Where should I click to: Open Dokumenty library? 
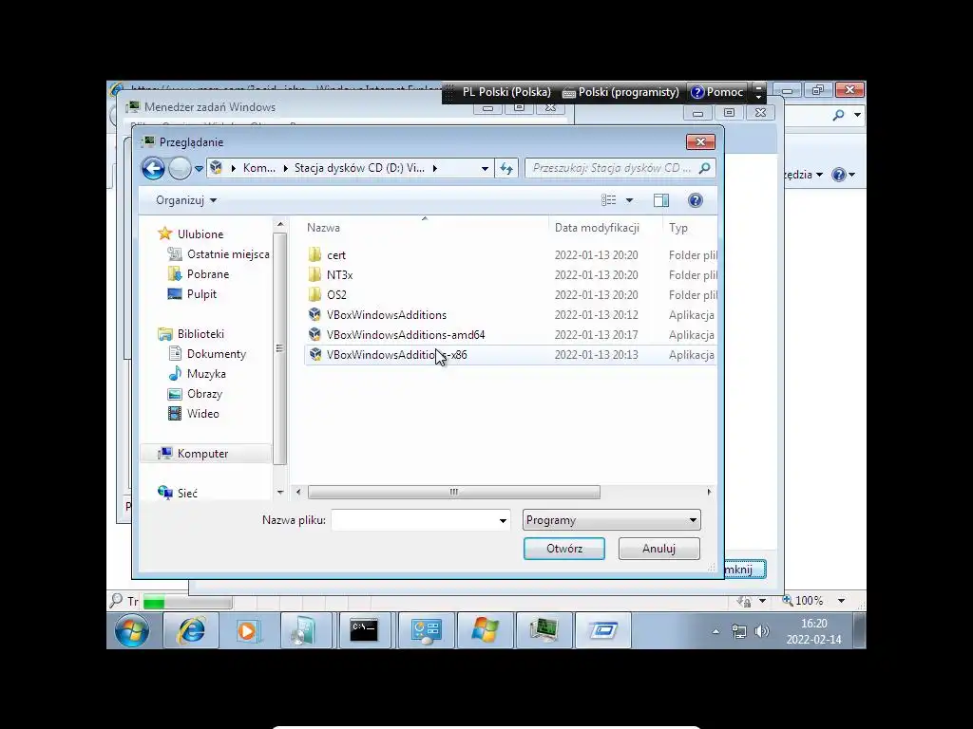(x=217, y=354)
